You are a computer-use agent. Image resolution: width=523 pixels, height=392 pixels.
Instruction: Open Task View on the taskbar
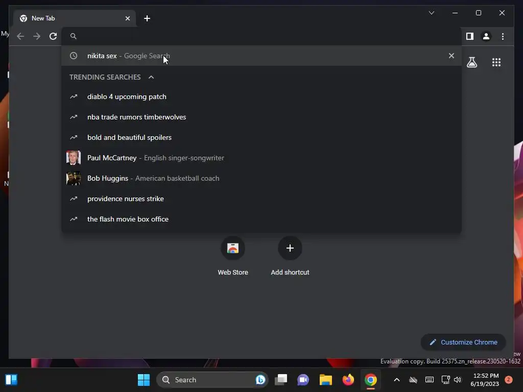[x=281, y=380]
